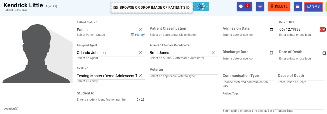This screenshot has width=327, height=114.
Task: Click Browse or Drop Patient's ID image
Action: pos(151,8)
